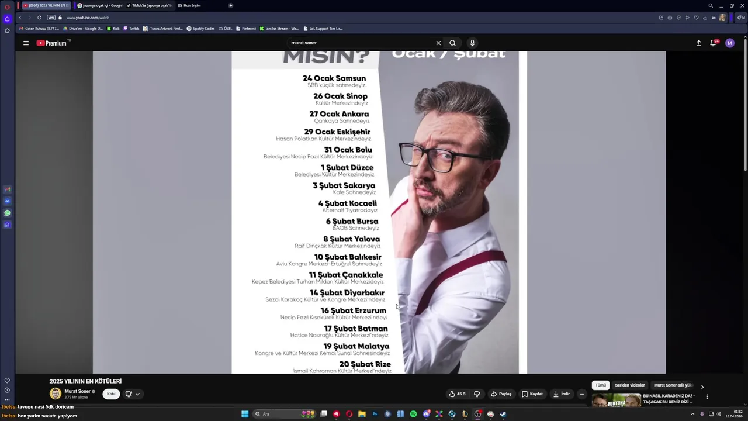
Task: Open the Twitch bookmark
Action: pos(131,28)
